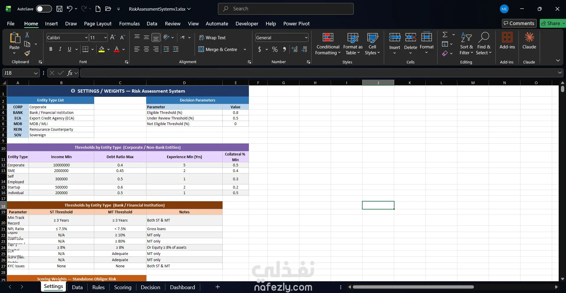The image size is (566, 293).
Task: Switch to the Scoring sheet tab
Action: click(x=123, y=287)
